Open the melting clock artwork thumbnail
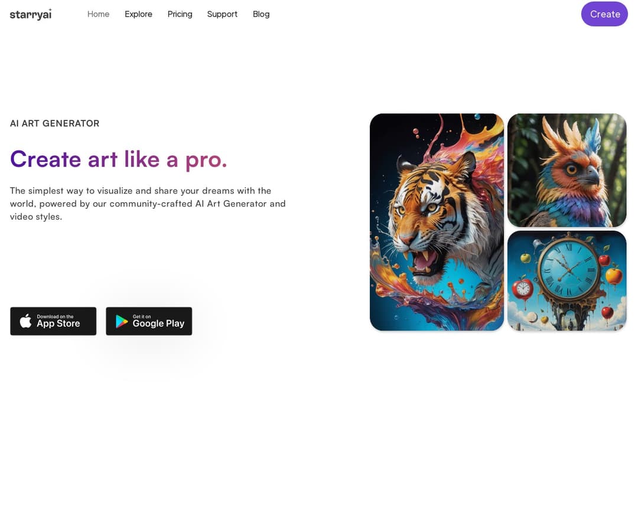 [x=567, y=280]
